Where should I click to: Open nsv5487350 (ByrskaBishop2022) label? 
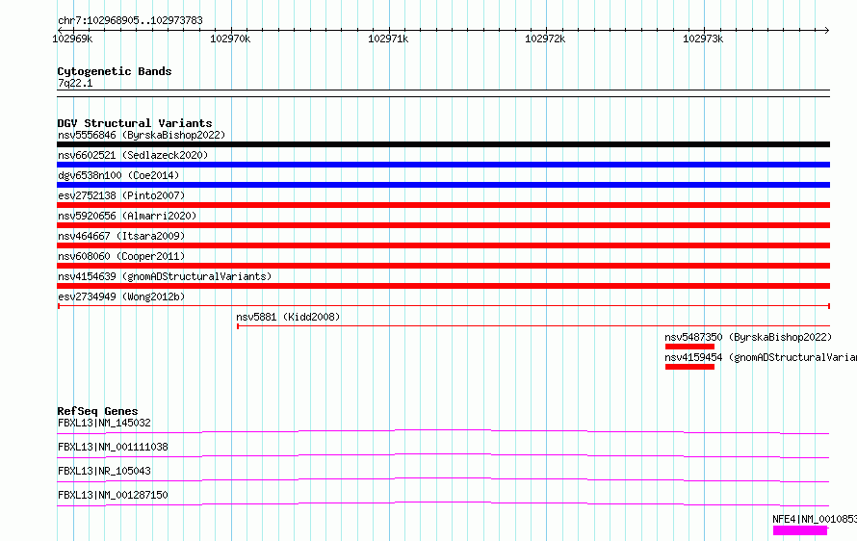coord(748,337)
